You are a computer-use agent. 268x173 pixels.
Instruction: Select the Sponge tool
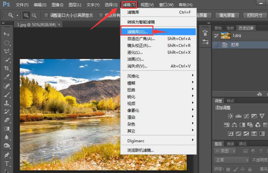[x=7, y=146]
